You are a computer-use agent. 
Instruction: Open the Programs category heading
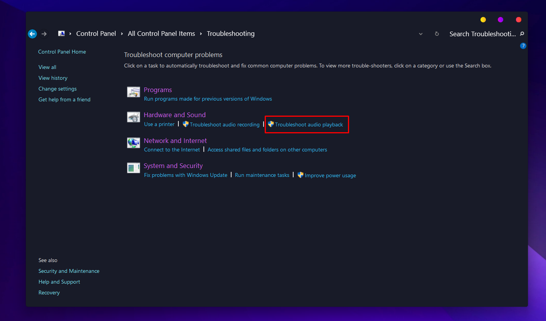click(x=158, y=90)
